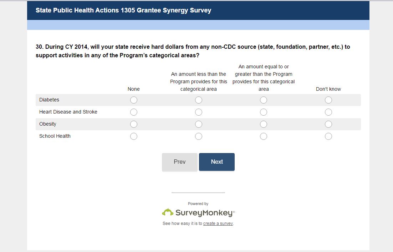Choose 'An amount less than' for School Health
393x252 pixels.
[x=199, y=136]
